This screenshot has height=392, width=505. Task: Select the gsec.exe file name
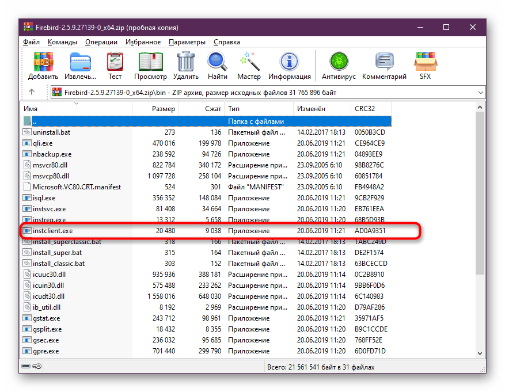(45, 340)
